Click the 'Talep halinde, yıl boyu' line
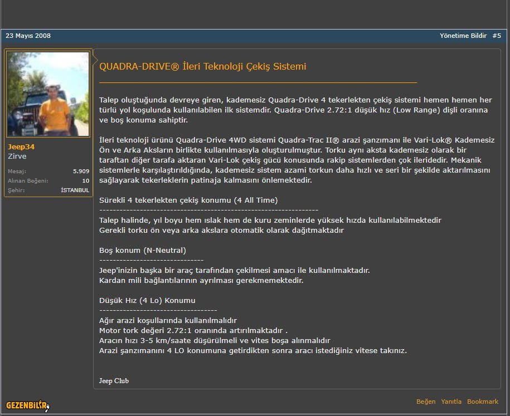Viewport: 510px width, 416px height. [x=270, y=220]
